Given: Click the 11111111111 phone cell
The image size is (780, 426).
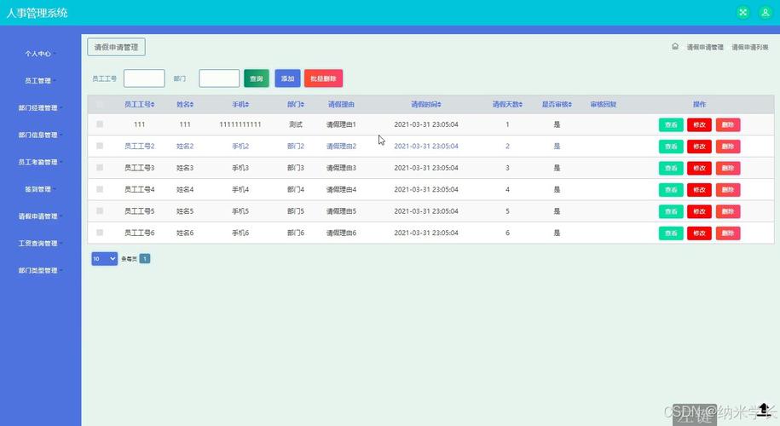Looking at the screenshot, I should (x=240, y=124).
